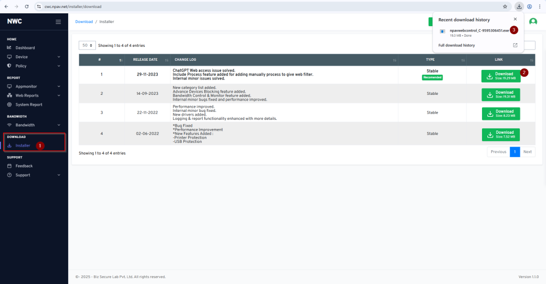This screenshot has height=284, width=546.
Task: Open System Report in the sidebar
Action: click(x=29, y=104)
